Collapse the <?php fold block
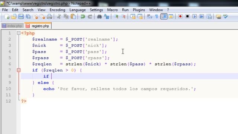 pos(19,33)
